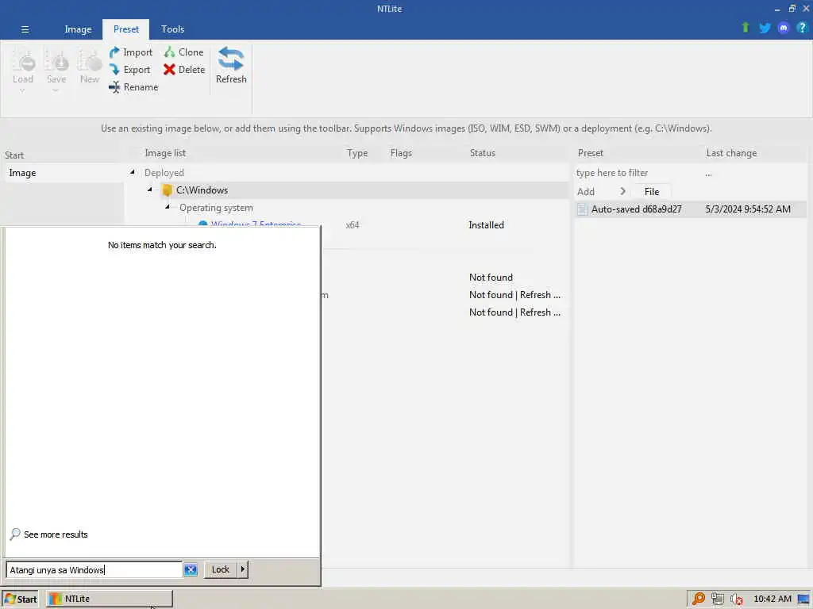Click the File button in presets
This screenshot has width=813, height=609.
point(652,192)
